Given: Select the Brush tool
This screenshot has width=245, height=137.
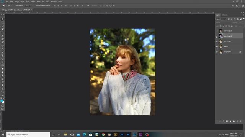Looking at the screenshot, I should coord(3,52).
